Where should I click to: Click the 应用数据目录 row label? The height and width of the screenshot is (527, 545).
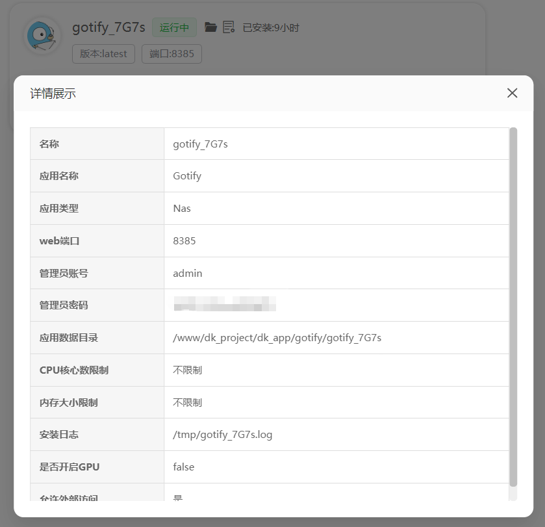click(68, 338)
